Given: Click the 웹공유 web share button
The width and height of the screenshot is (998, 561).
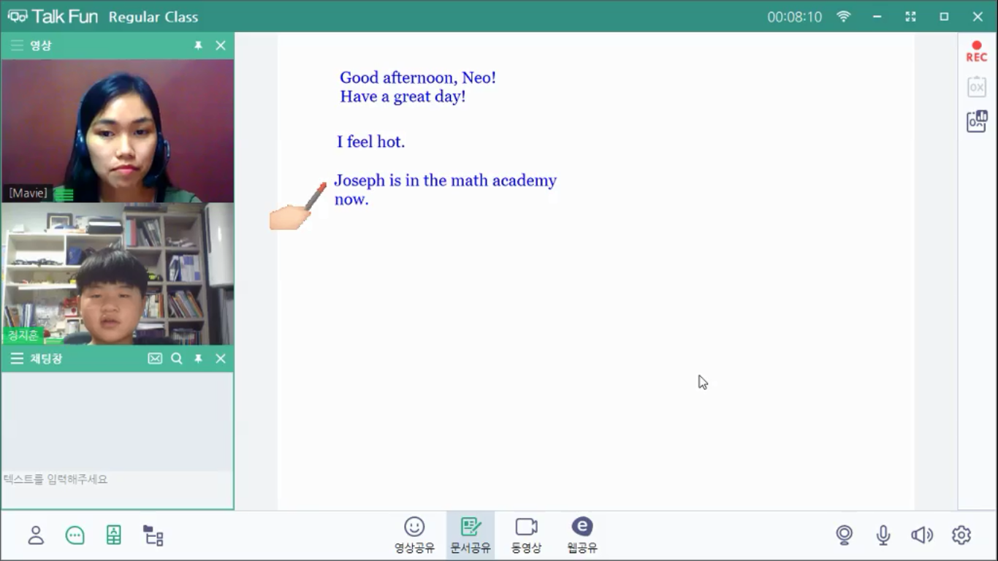Looking at the screenshot, I should (582, 535).
